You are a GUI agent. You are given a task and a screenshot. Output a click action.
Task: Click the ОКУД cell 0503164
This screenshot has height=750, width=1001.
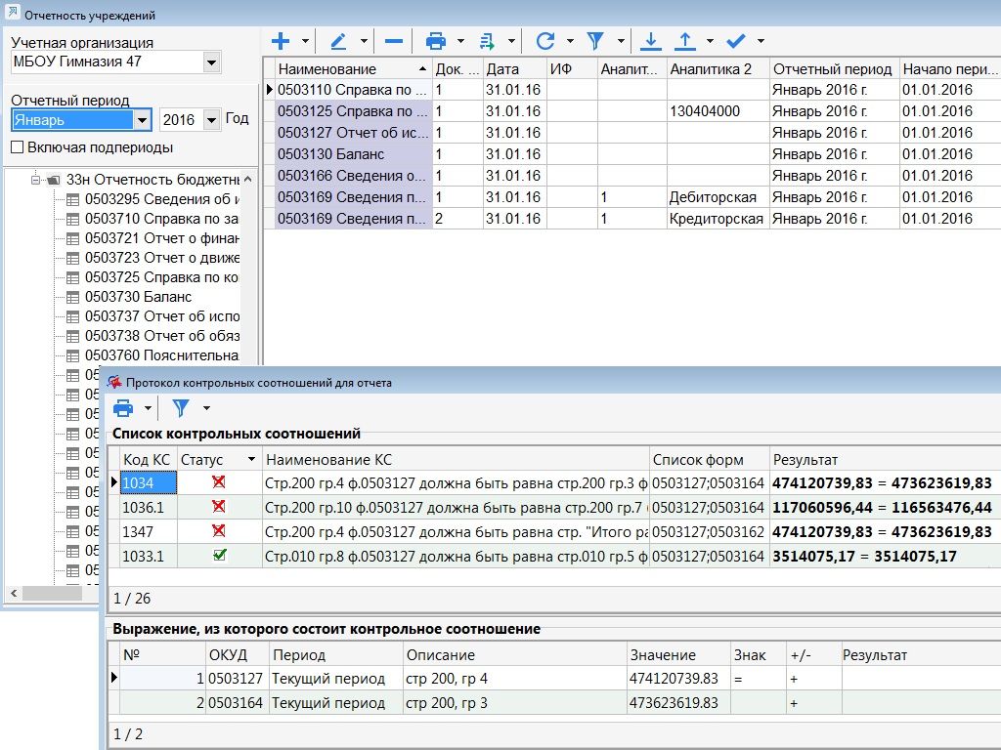point(236,703)
